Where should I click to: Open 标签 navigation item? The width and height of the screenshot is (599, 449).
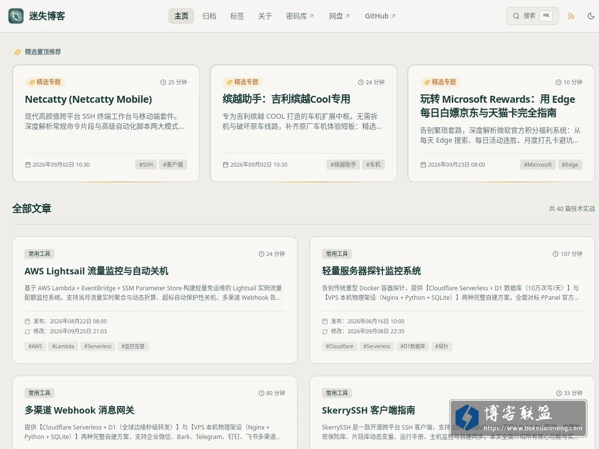pos(237,16)
